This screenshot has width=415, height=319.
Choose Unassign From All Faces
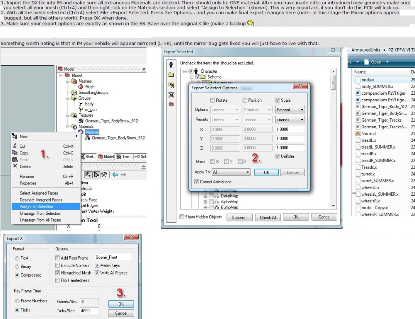click(x=46, y=220)
